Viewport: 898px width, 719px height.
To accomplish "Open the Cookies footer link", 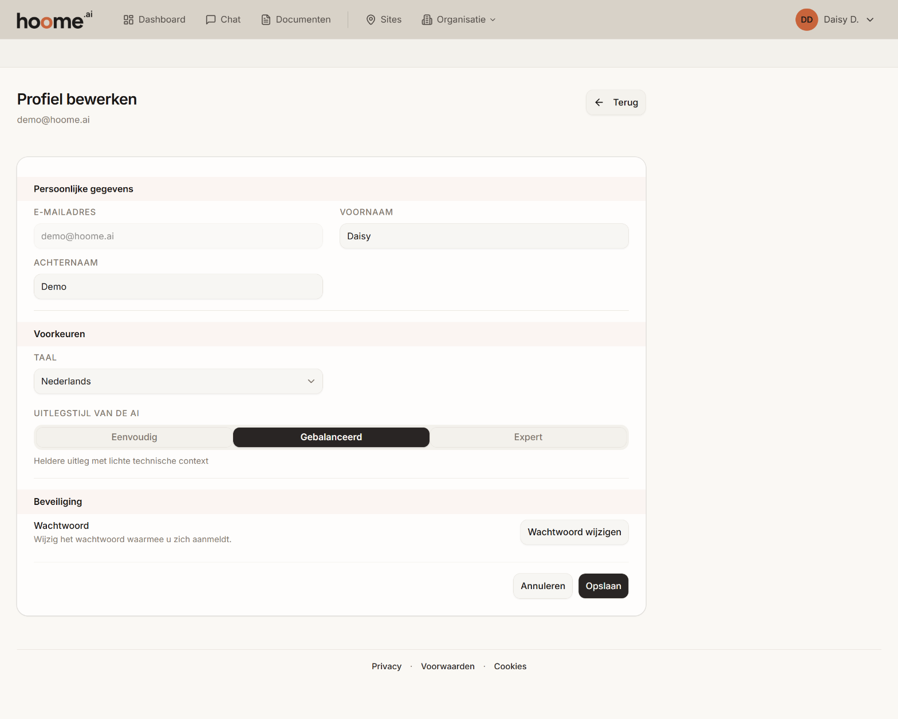I will [510, 666].
